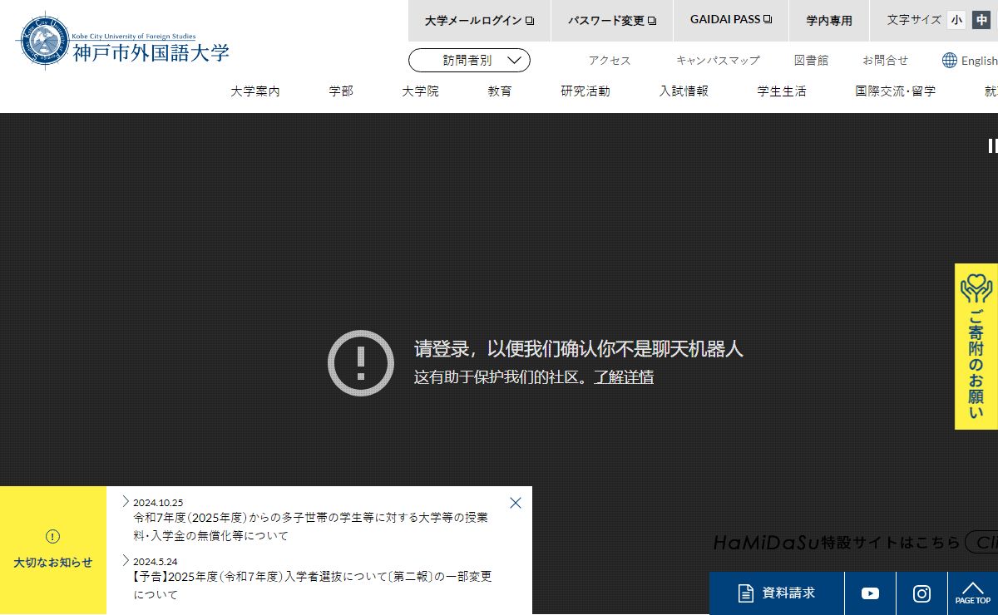Click the 大切なお知らせ yellow label
This screenshot has width=998, height=615.
[53, 563]
